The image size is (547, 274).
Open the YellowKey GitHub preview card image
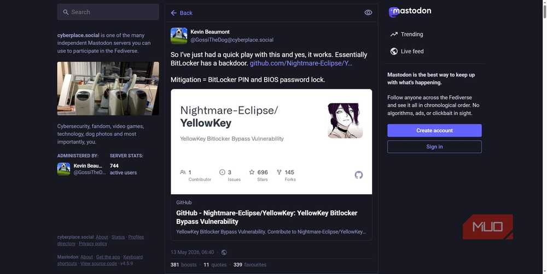pyautogui.click(x=271, y=142)
